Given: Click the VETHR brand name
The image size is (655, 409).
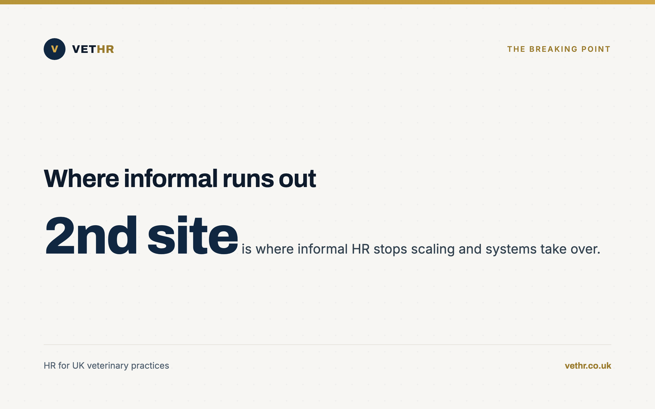Looking at the screenshot, I should (93, 49).
